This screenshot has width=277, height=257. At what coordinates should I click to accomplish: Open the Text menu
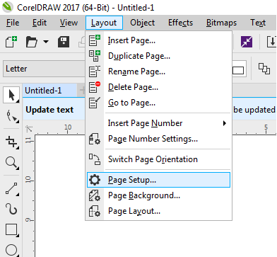tap(258, 23)
